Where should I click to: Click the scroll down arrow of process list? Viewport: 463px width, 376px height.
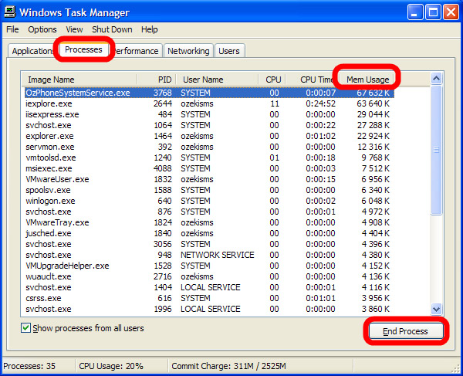[436, 310]
